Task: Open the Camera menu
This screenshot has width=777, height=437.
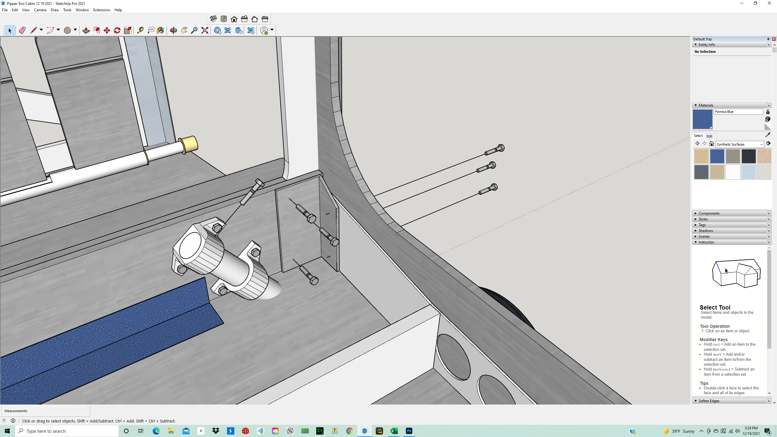Action: coord(40,10)
